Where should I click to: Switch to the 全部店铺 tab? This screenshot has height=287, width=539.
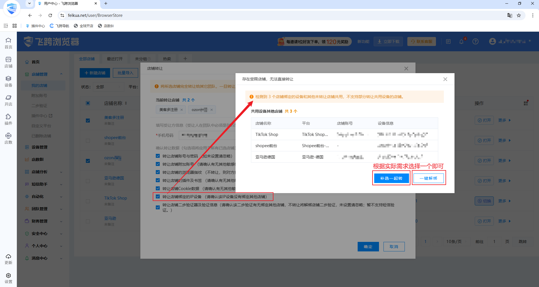(87, 59)
